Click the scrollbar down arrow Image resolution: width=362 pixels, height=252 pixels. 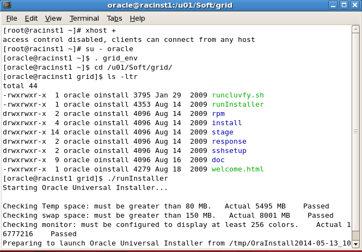coord(355,244)
